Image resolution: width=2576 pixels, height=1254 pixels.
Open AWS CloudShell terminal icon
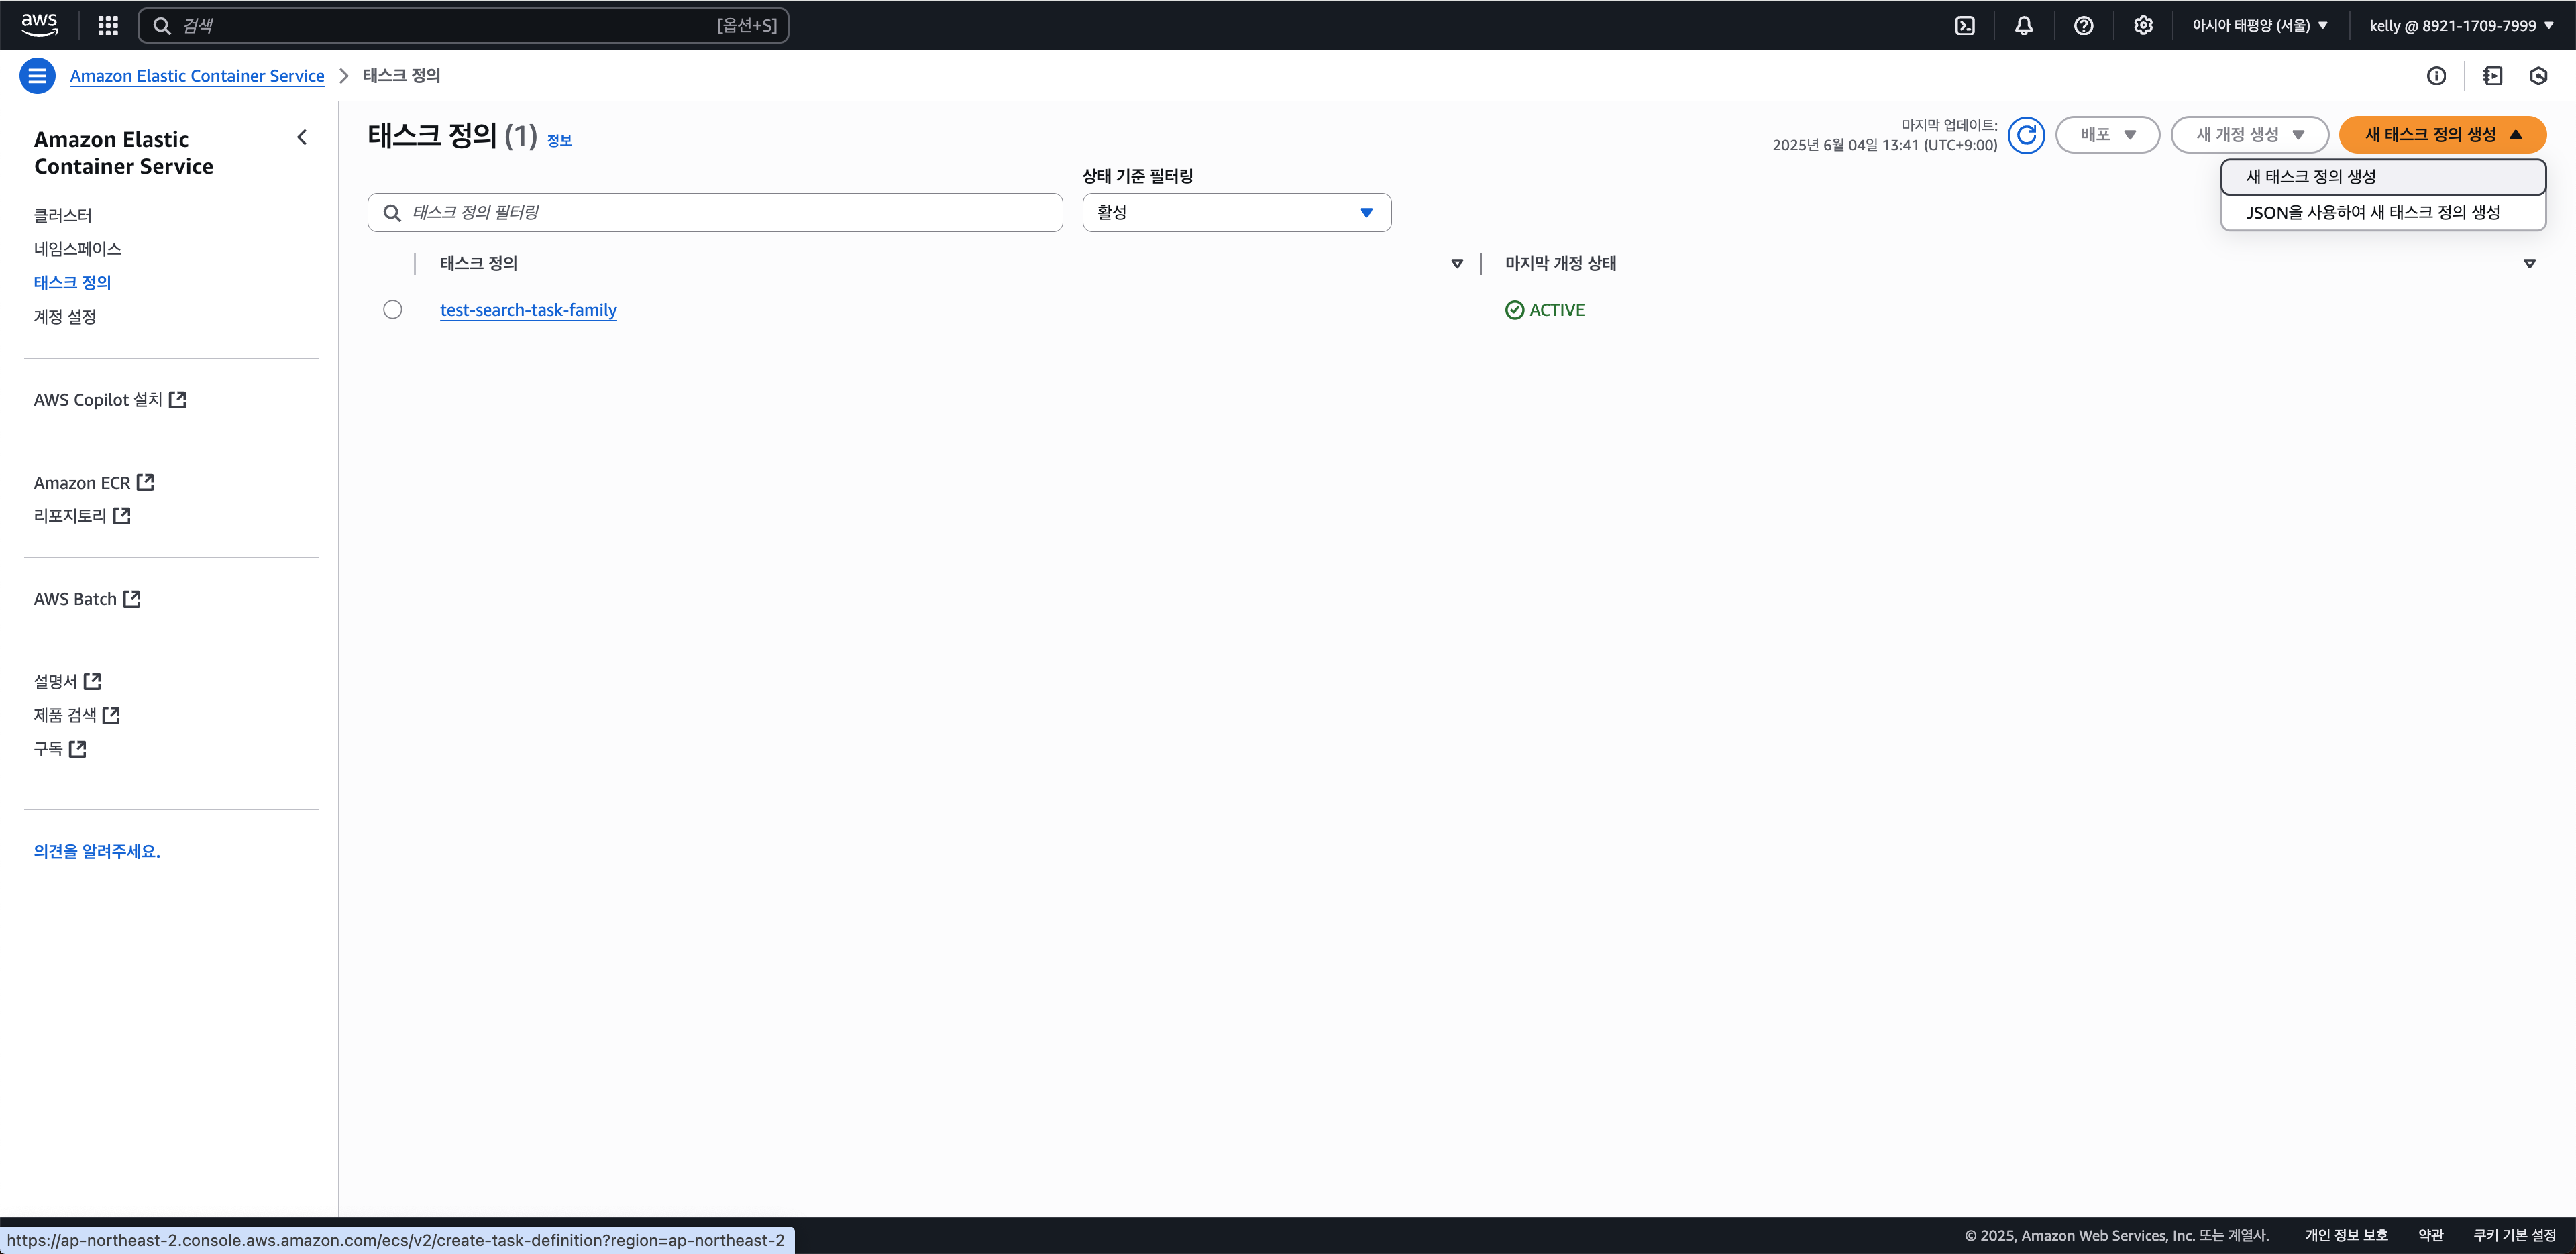[x=1964, y=26]
